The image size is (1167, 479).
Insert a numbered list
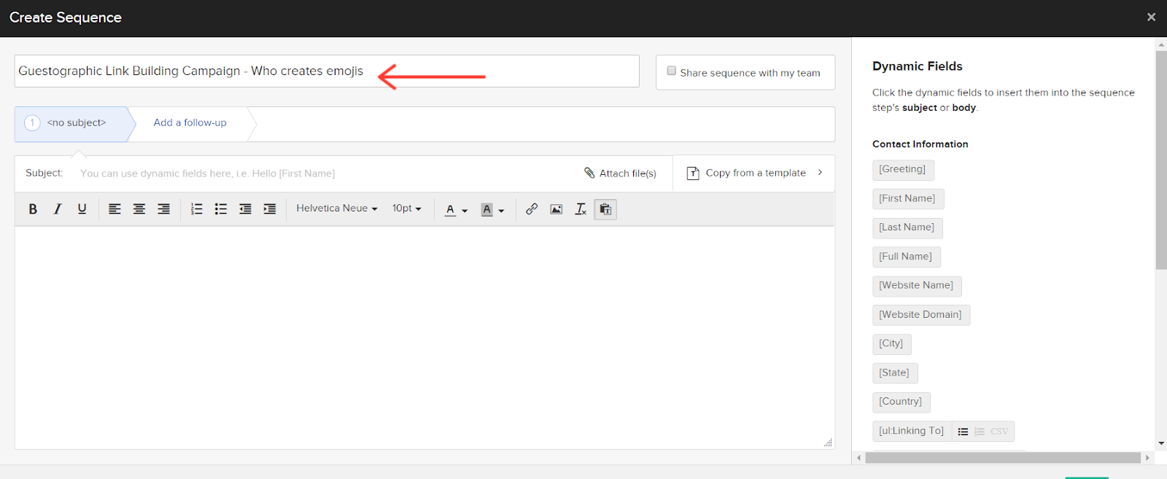pos(196,209)
